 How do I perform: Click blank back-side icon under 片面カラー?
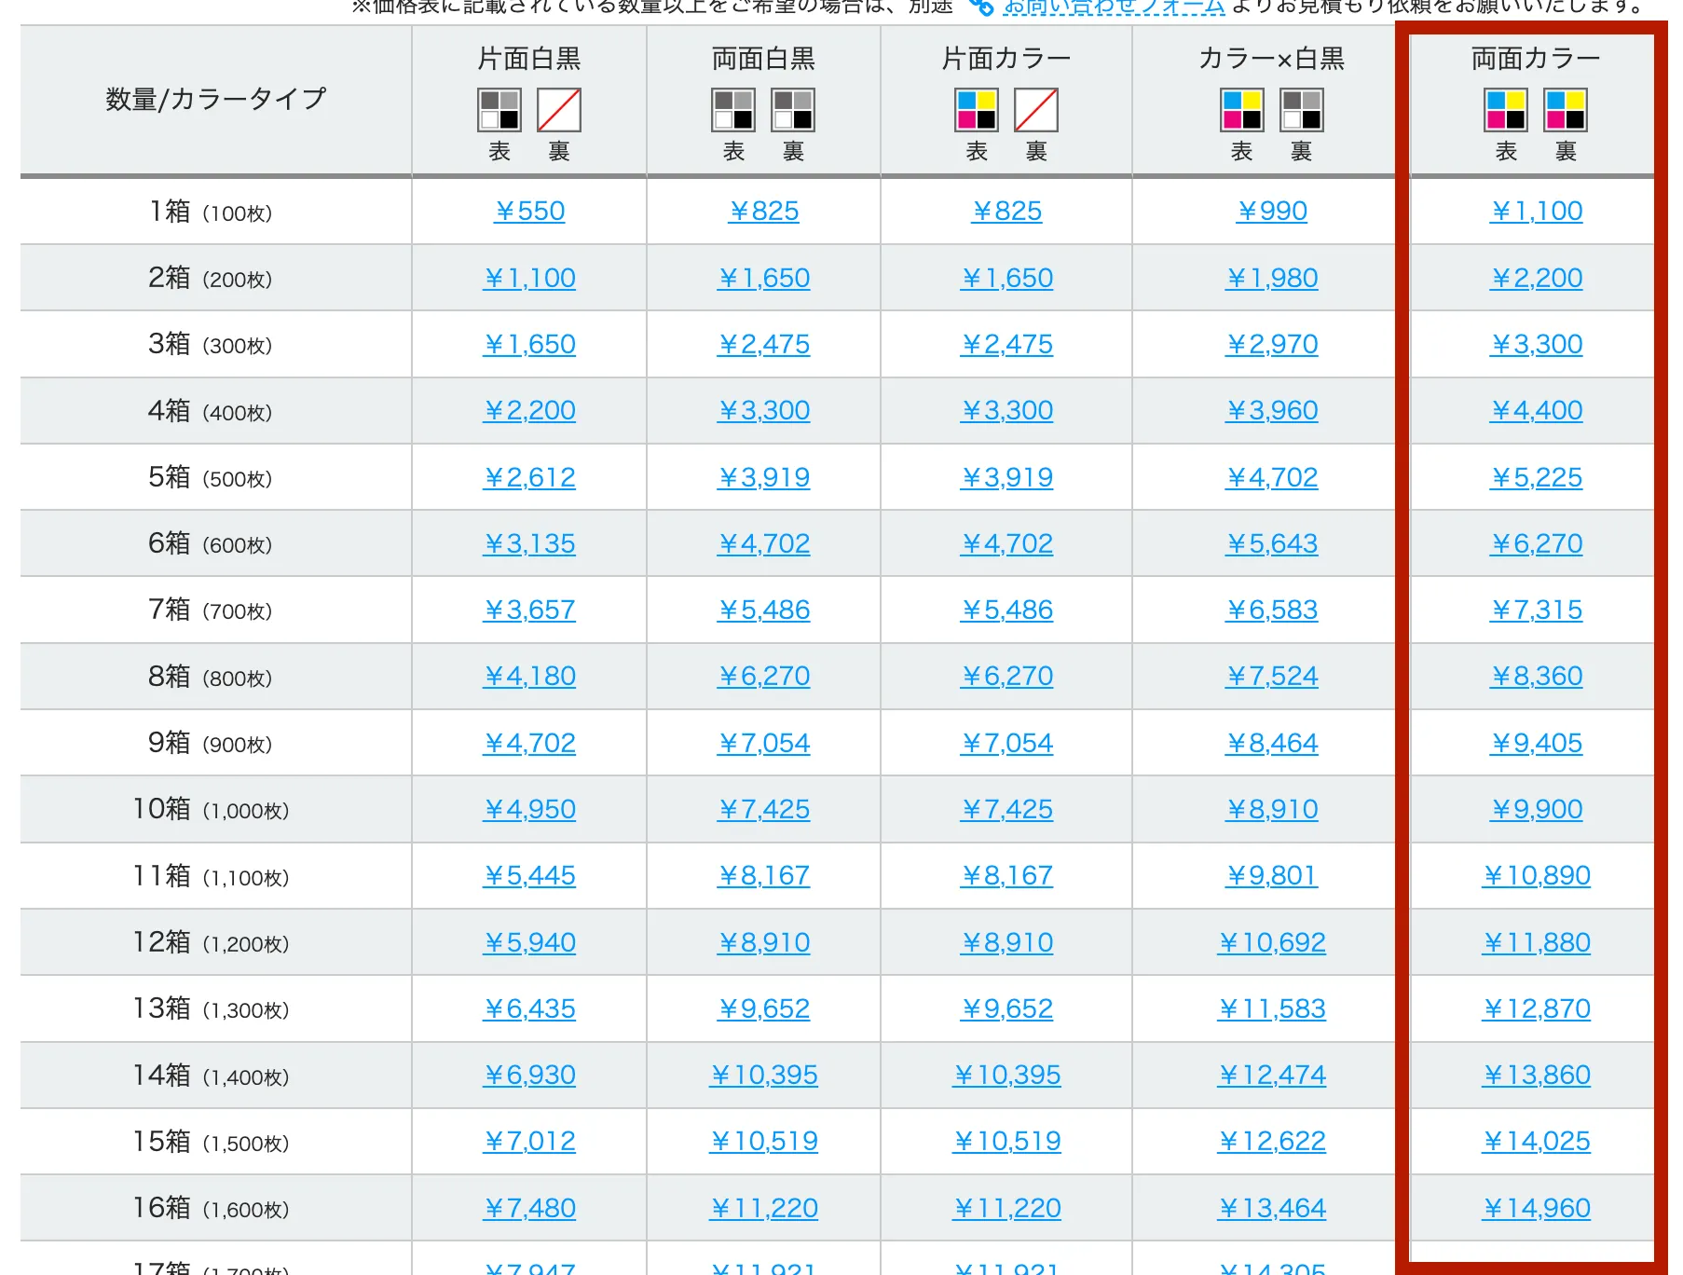pyautogui.click(x=1036, y=110)
